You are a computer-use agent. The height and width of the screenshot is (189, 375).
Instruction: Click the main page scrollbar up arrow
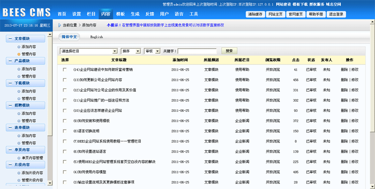click(x=372, y=22)
